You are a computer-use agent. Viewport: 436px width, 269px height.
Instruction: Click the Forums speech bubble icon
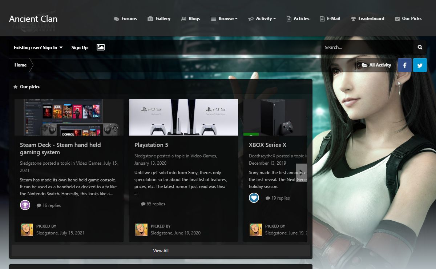[x=116, y=19]
